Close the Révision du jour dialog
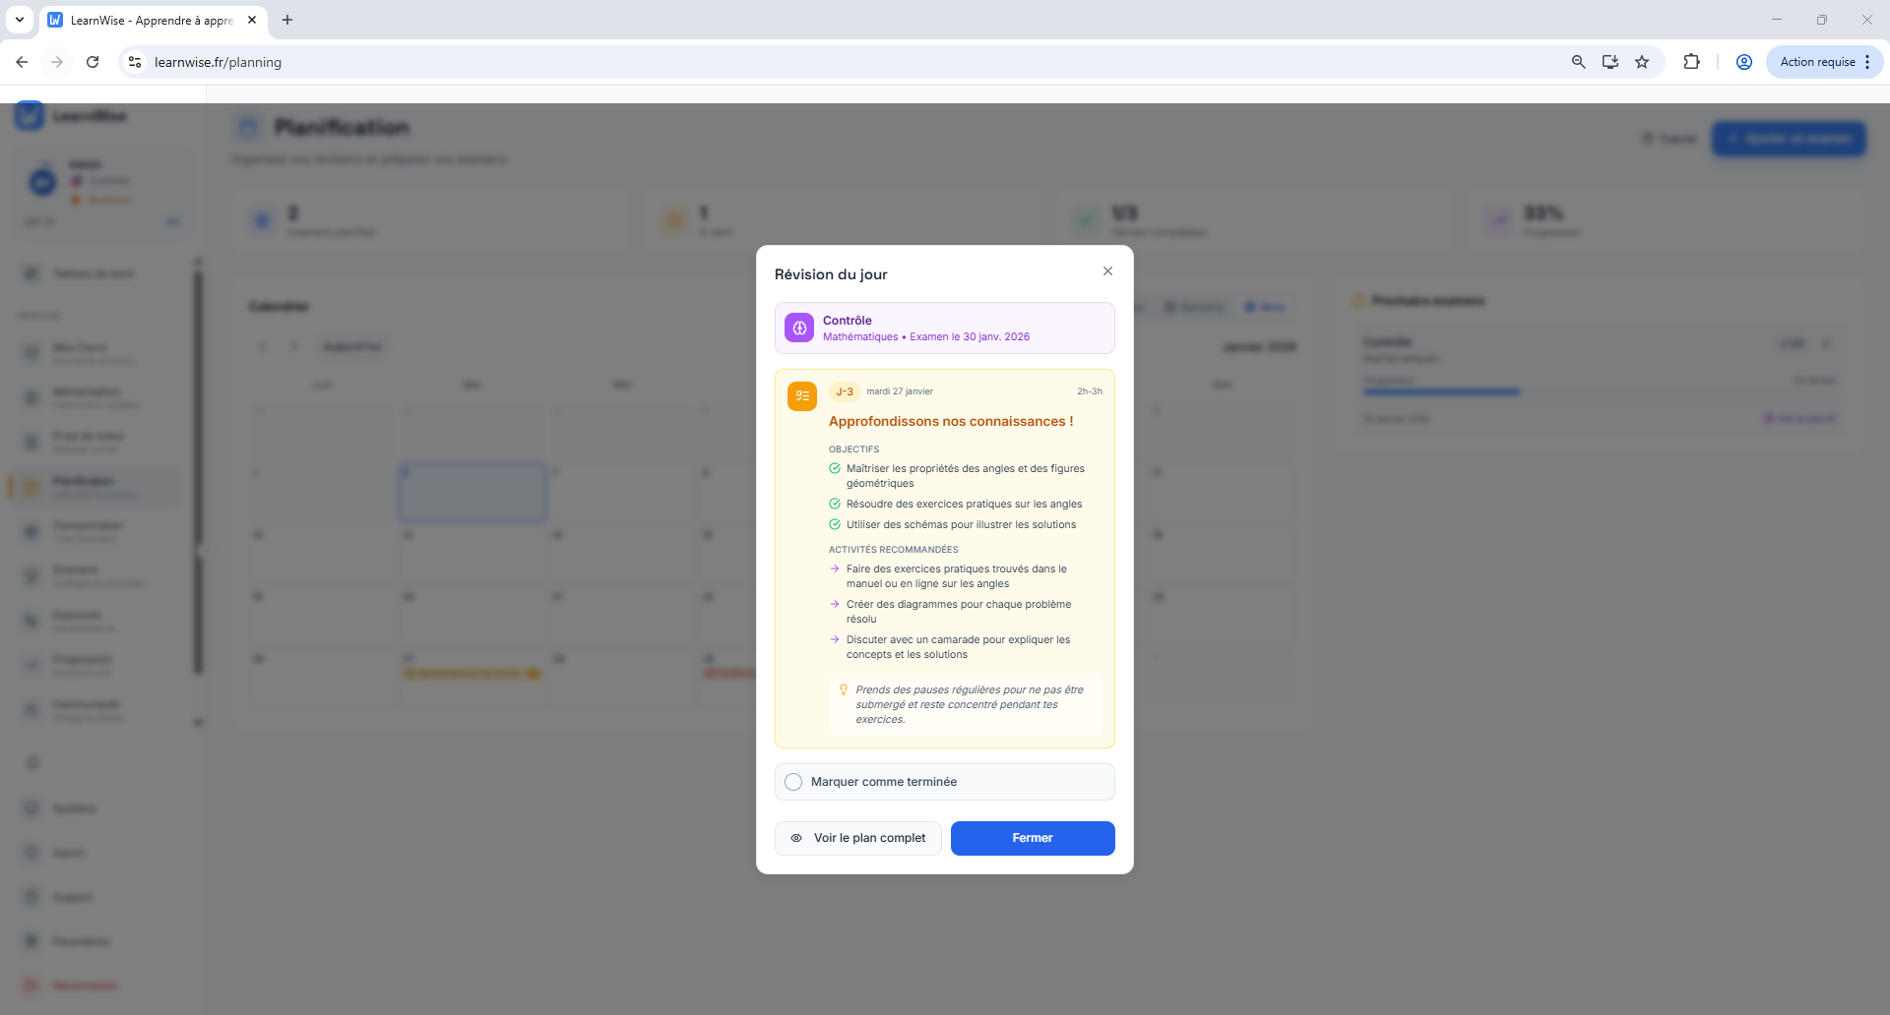The width and height of the screenshot is (1890, 1015). pos(1107,271)
